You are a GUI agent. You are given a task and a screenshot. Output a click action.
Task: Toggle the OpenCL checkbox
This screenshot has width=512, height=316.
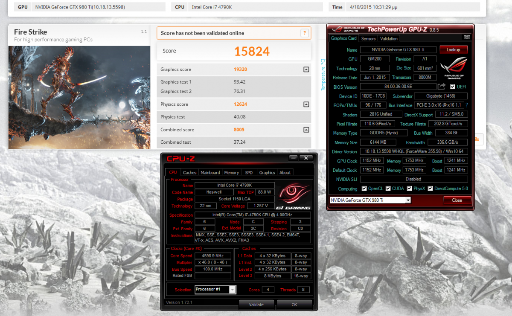364,188
